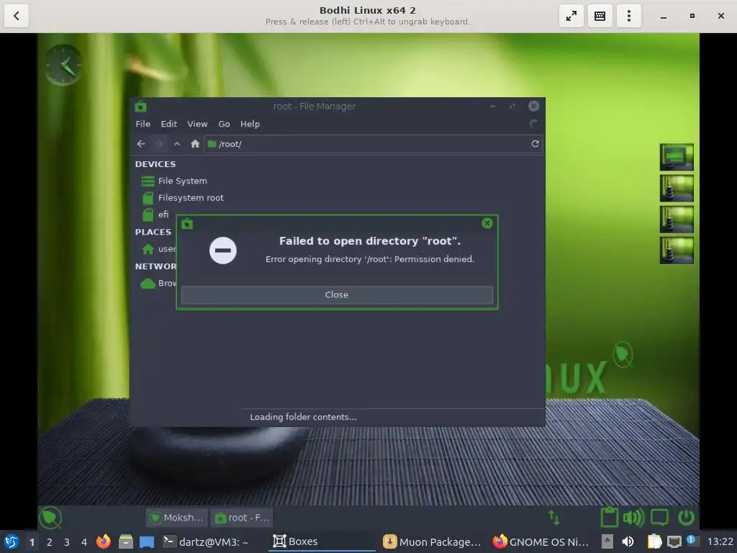Open update notifier tray icon
Image resolution: width=737 pixels, height=553 pixels.
tap(693, 541)
